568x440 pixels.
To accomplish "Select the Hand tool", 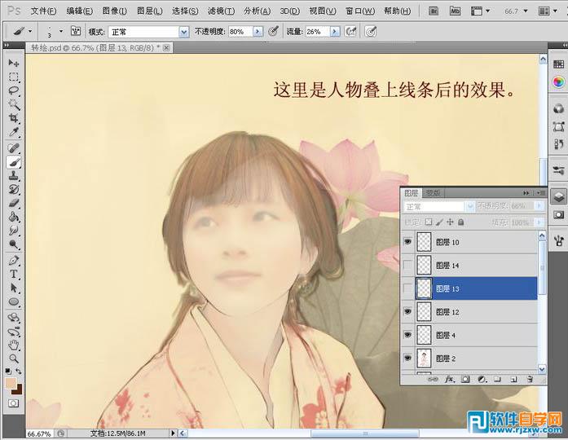I will 14,345.
